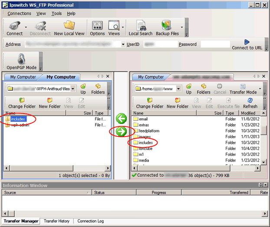The width and height of the screenshot is (270, 227).
Task: Select the remote feedplatform folder
Action: click(149, 131)
